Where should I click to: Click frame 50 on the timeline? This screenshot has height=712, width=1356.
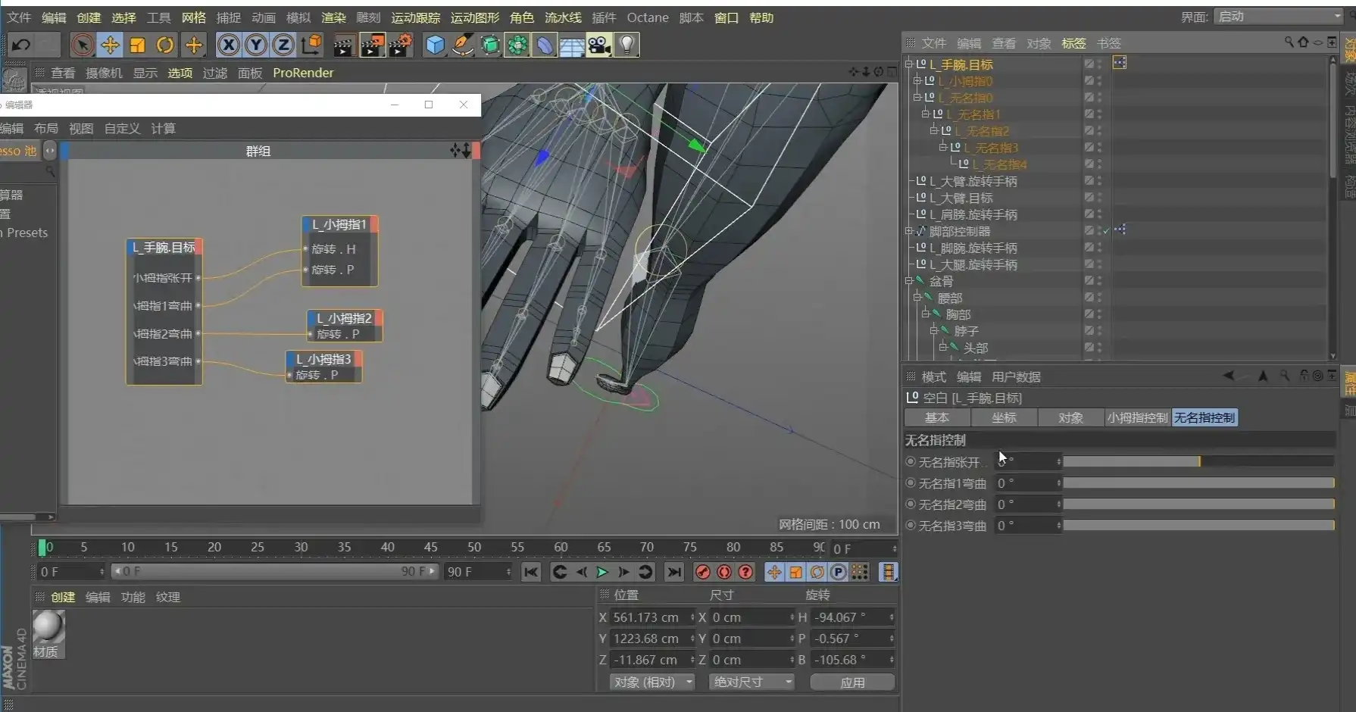tap(474, 547)
